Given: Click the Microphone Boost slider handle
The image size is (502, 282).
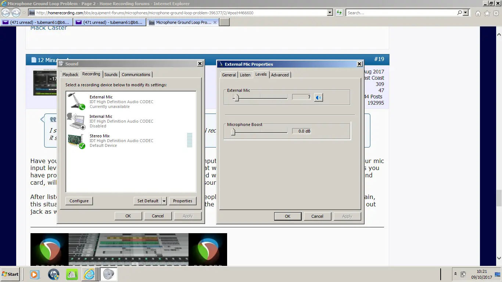Looking at the screenshot, I should click(x=233, y=131).
